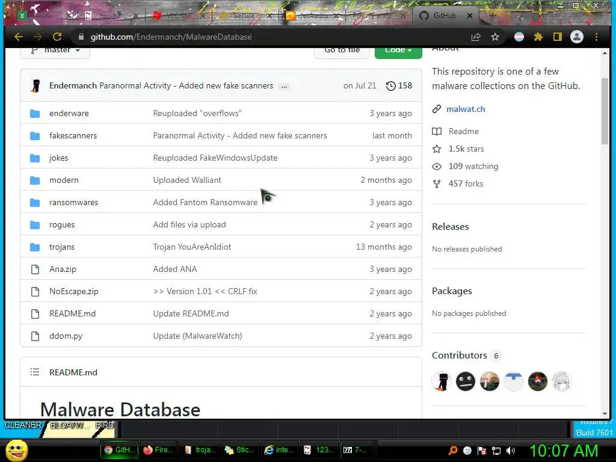Open the Releases heading link

coord(450,227)
